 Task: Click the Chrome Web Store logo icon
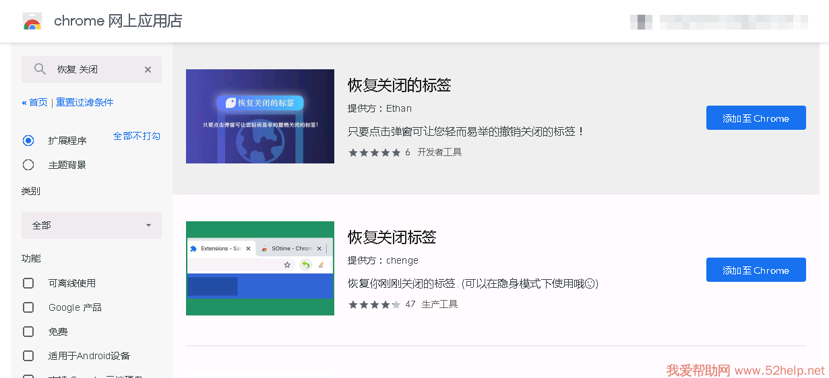[32, 22]
